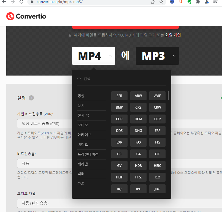Viewport: 222px width, 212px height.
Task: Select the 벡터 category
Action: click(x=91, y=174)
